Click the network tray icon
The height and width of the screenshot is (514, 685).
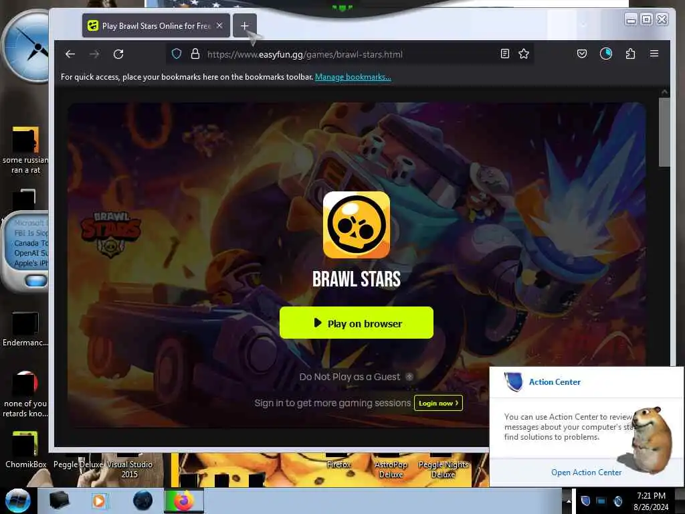point(601,501)
